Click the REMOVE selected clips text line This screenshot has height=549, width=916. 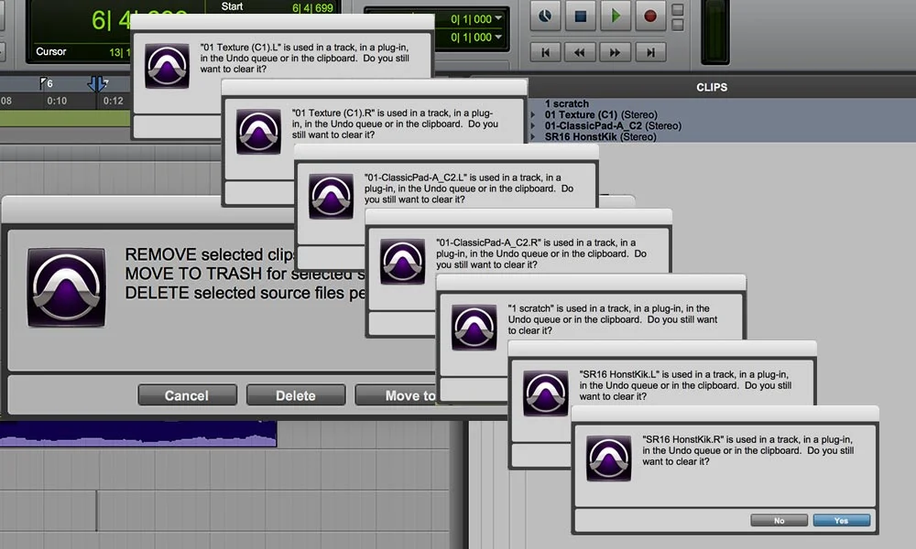pyautogui.click(x=210, y=254)
